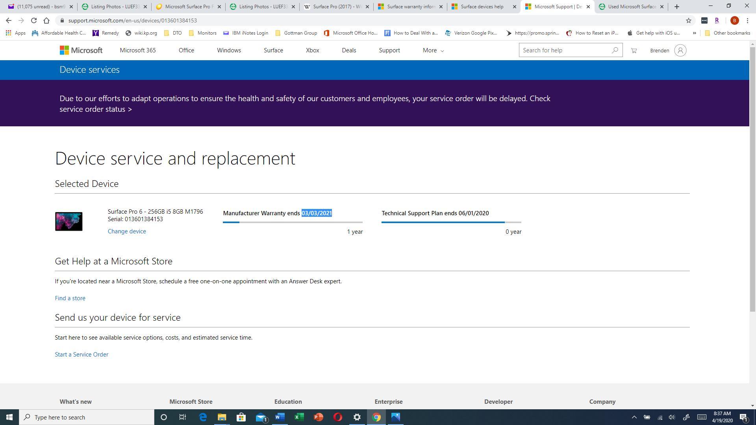Click the search magnifier icon
This screenshot has height=425, width=756.
[615, 50]
